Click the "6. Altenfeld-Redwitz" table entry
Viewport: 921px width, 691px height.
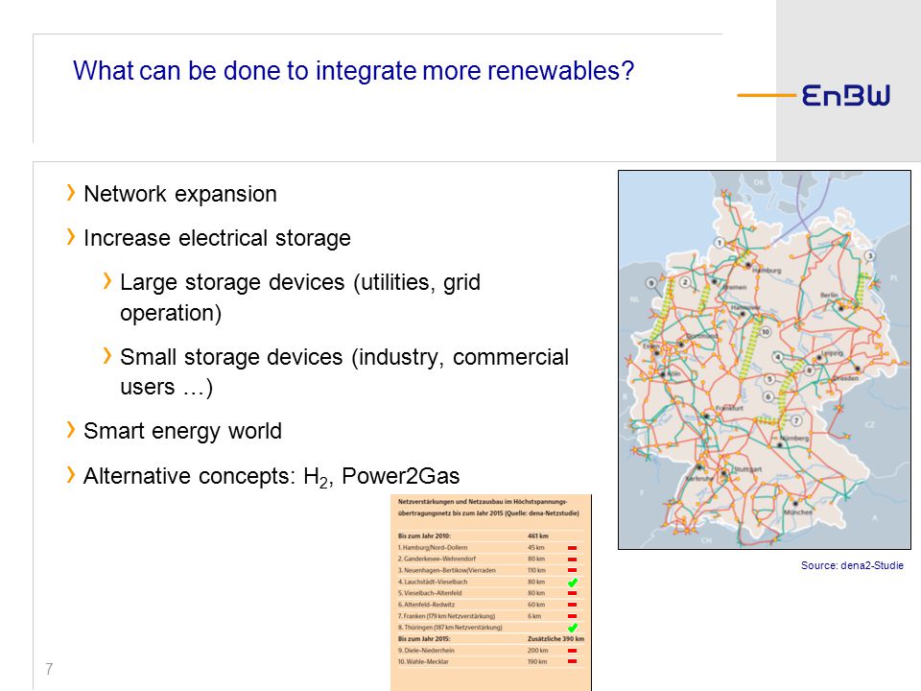(x=426, y=605)
